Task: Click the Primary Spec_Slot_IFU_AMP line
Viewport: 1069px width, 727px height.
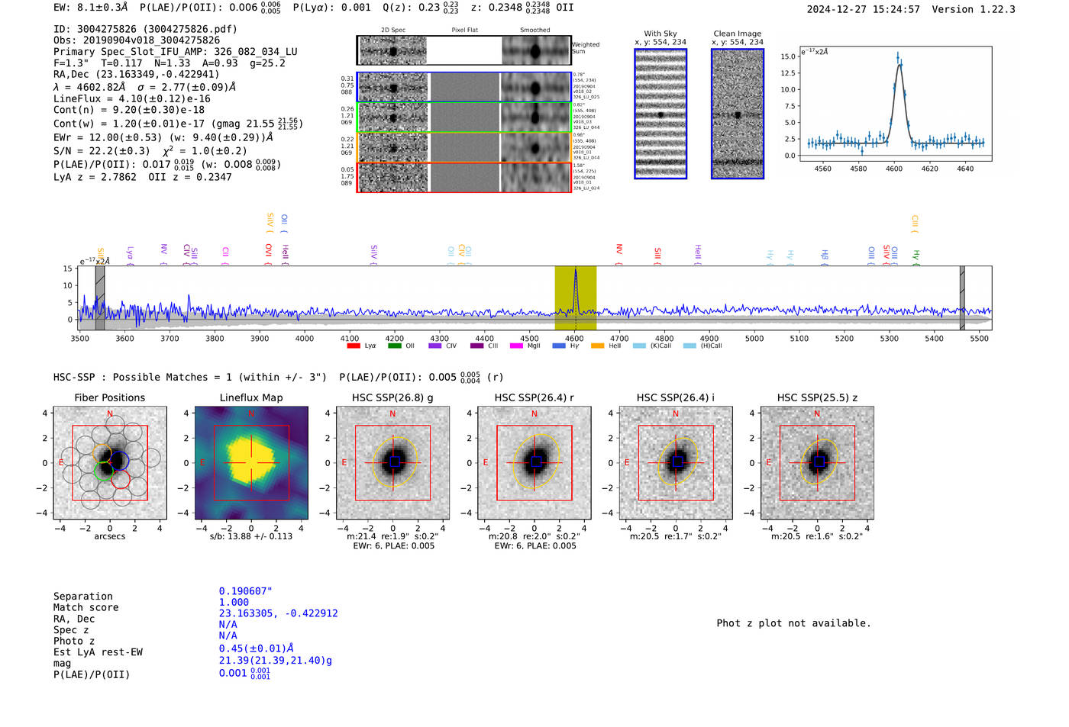Action: pos(176,52)
